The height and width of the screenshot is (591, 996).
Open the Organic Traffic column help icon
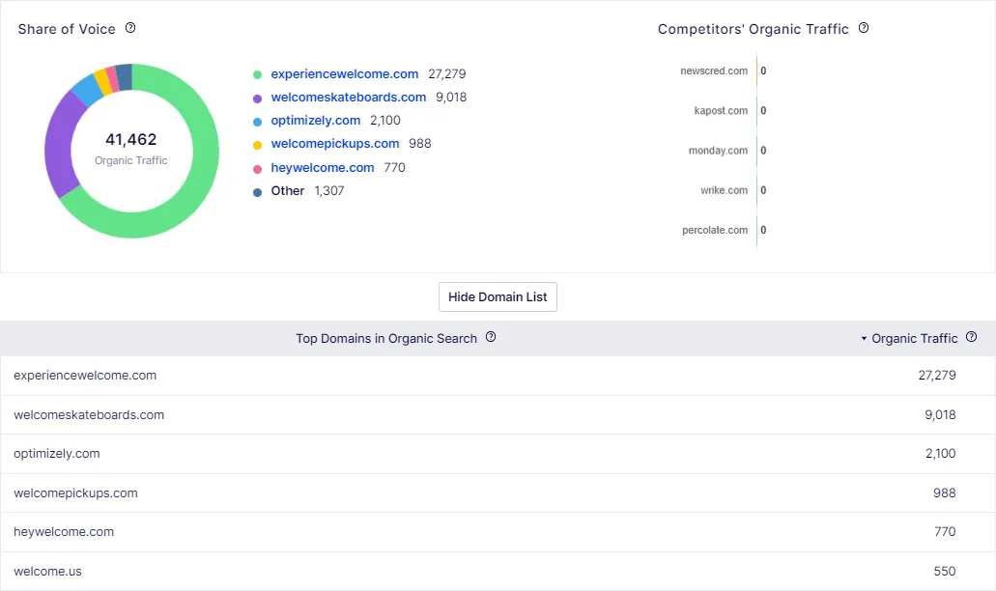pyautogui.click(x=971, y=337)
